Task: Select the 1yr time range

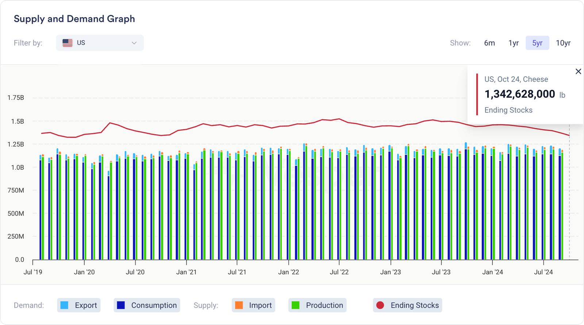Action: click(513, 43)
